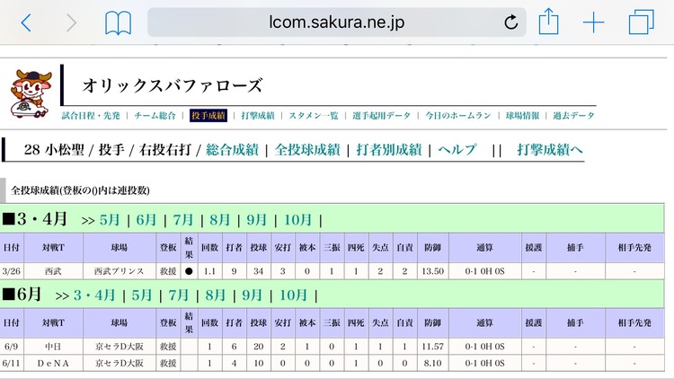
Task: Open the チーム総合 menu link
Action: (x=155, y=116)
